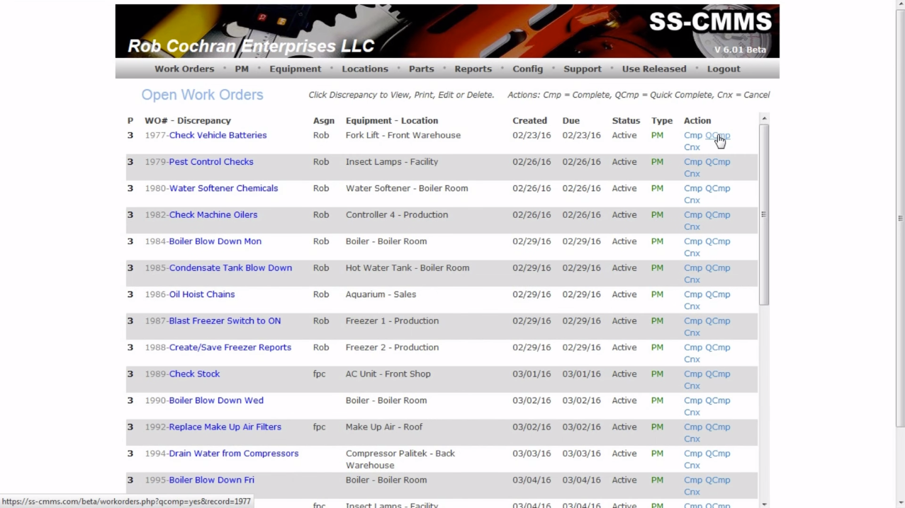This screenshot has height=508, width=905.
Task: Click Cmp for Check Vehicle Batteries row
Action: click(693, 135)
